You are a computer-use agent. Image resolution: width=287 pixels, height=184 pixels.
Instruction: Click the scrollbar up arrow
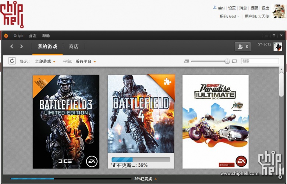pyautogui.click(x=281, y=69)
